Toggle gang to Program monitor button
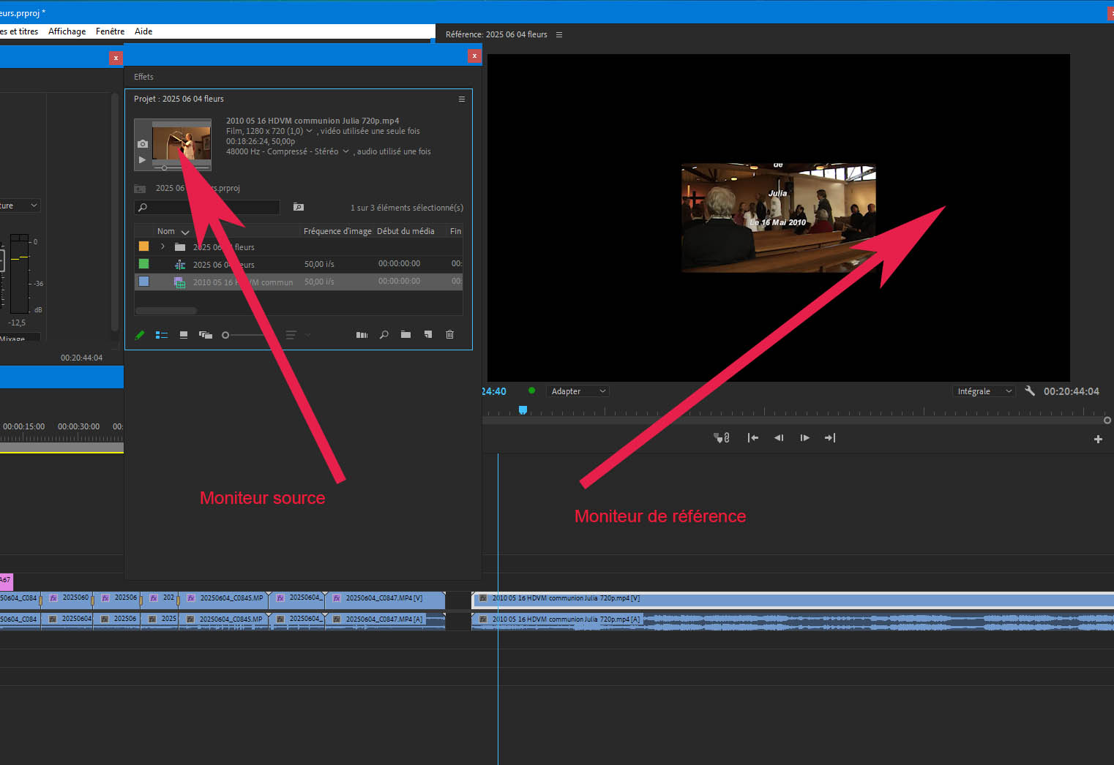Viewport: 1114px width, 765px height. pyautogui.click(x=722, y=438)
